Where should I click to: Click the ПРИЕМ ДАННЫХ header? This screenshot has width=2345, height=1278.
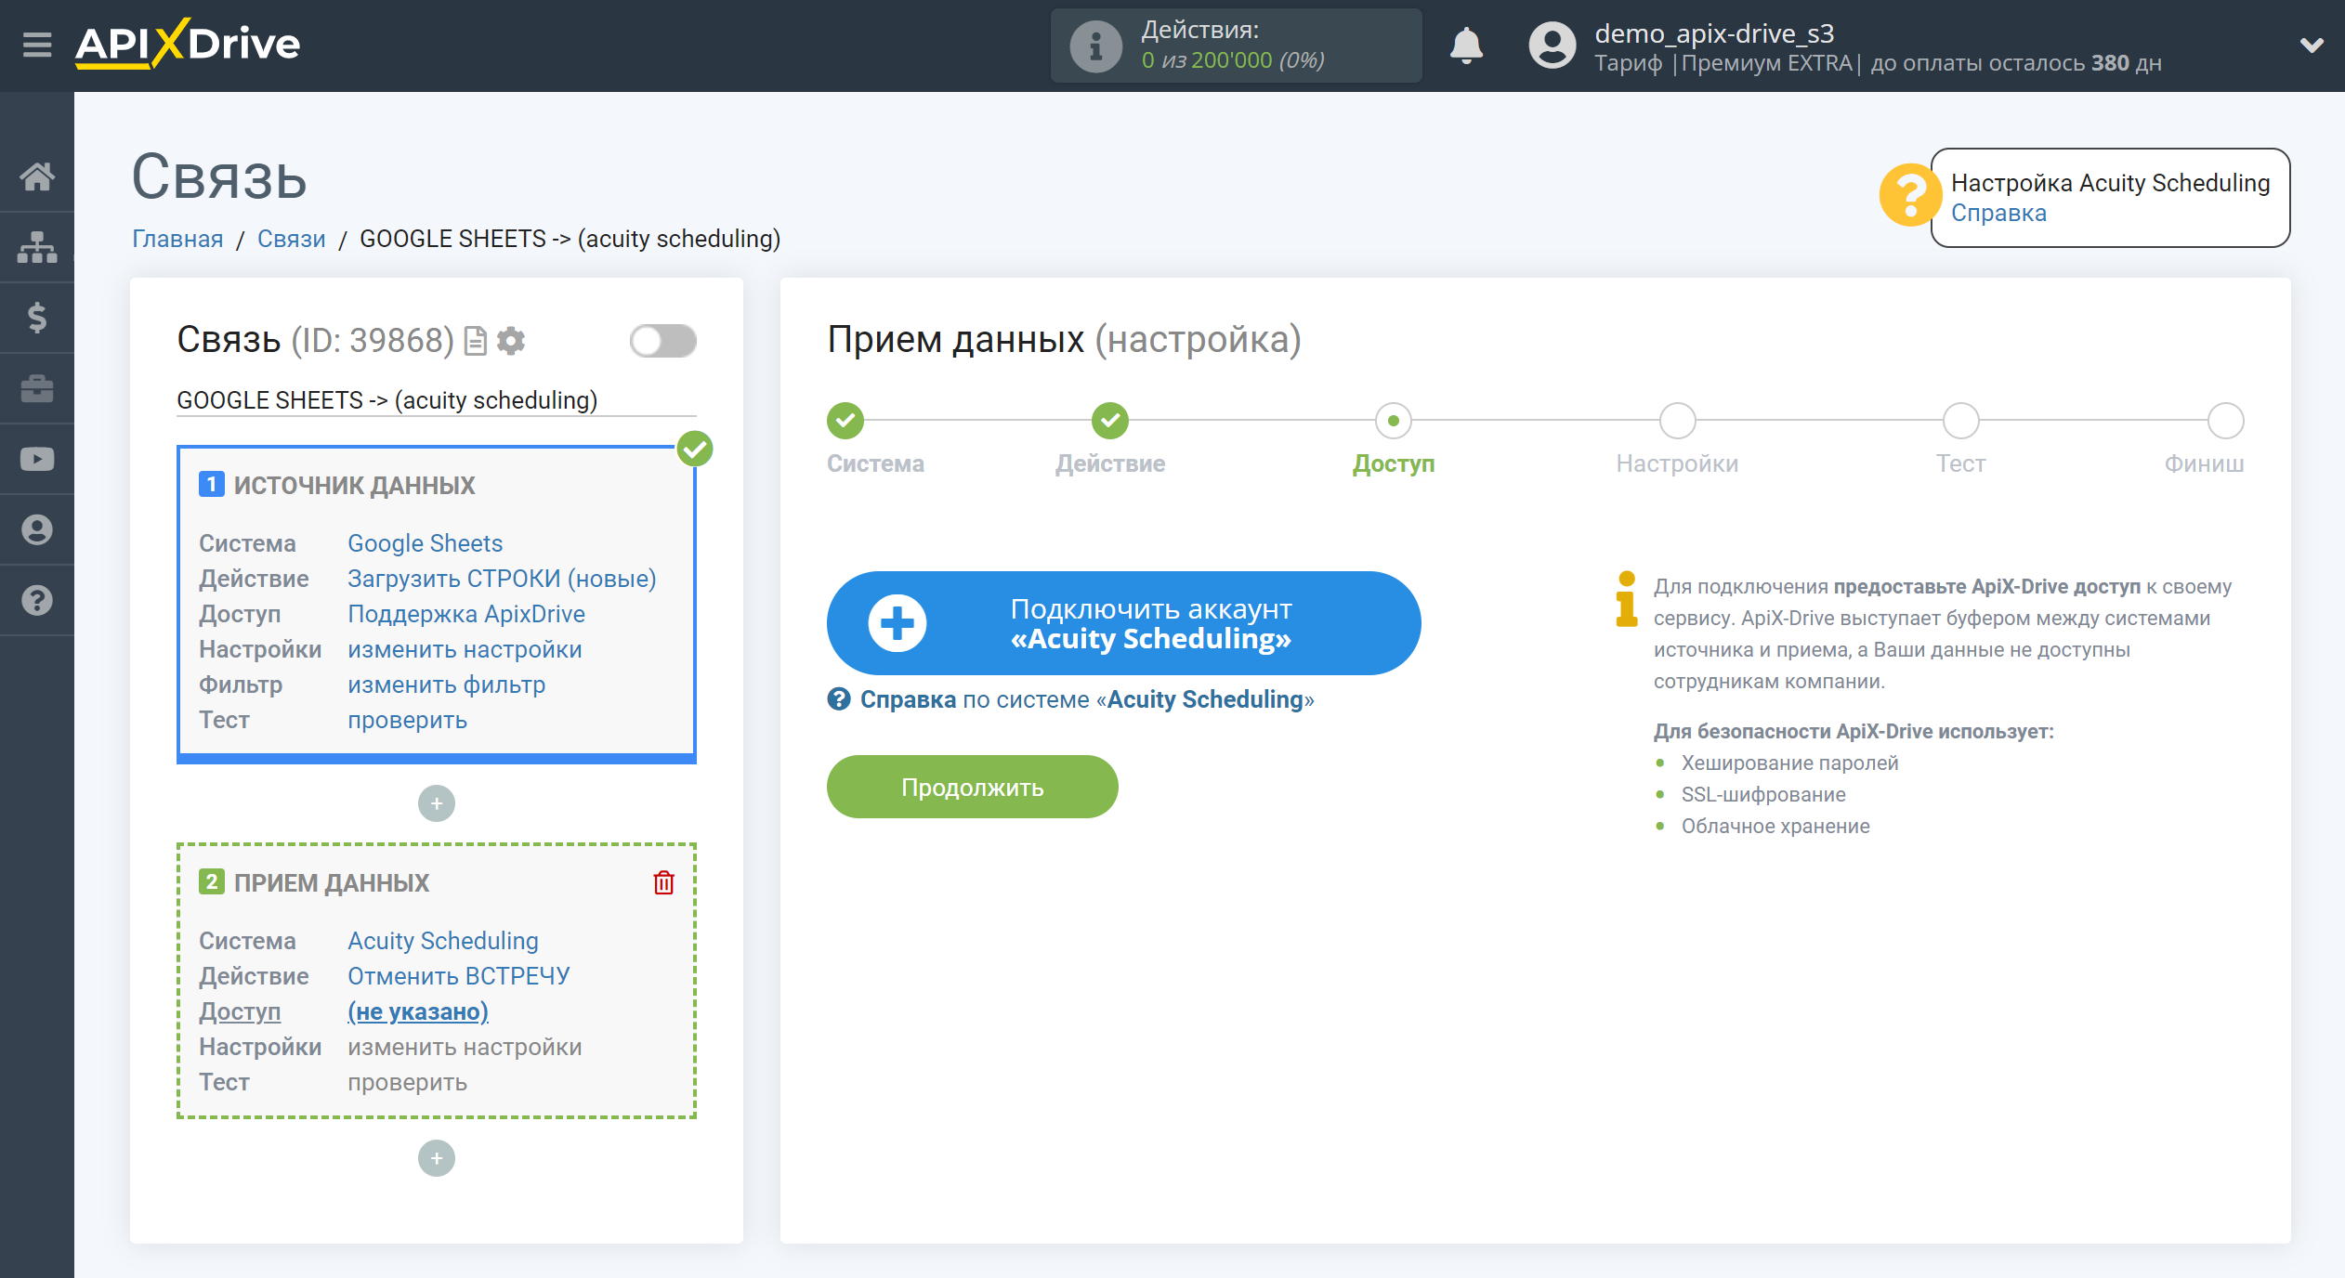pyautogui.click(x=332, y=882)
